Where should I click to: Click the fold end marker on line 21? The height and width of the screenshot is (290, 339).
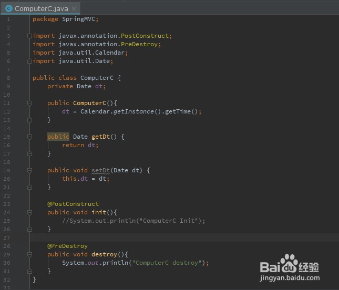click(x=30, y=188)
